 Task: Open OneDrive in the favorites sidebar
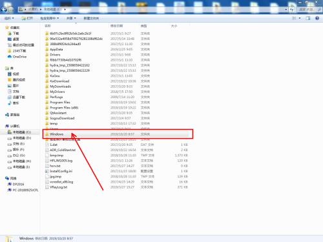point(17,57)
